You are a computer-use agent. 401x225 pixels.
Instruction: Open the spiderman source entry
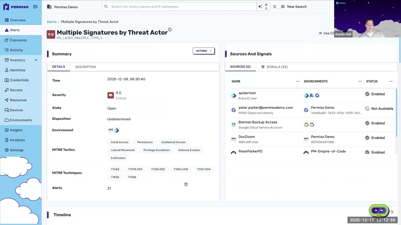pos(247,93)
